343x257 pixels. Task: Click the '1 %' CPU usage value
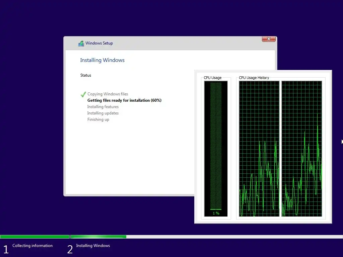[216, 213]
